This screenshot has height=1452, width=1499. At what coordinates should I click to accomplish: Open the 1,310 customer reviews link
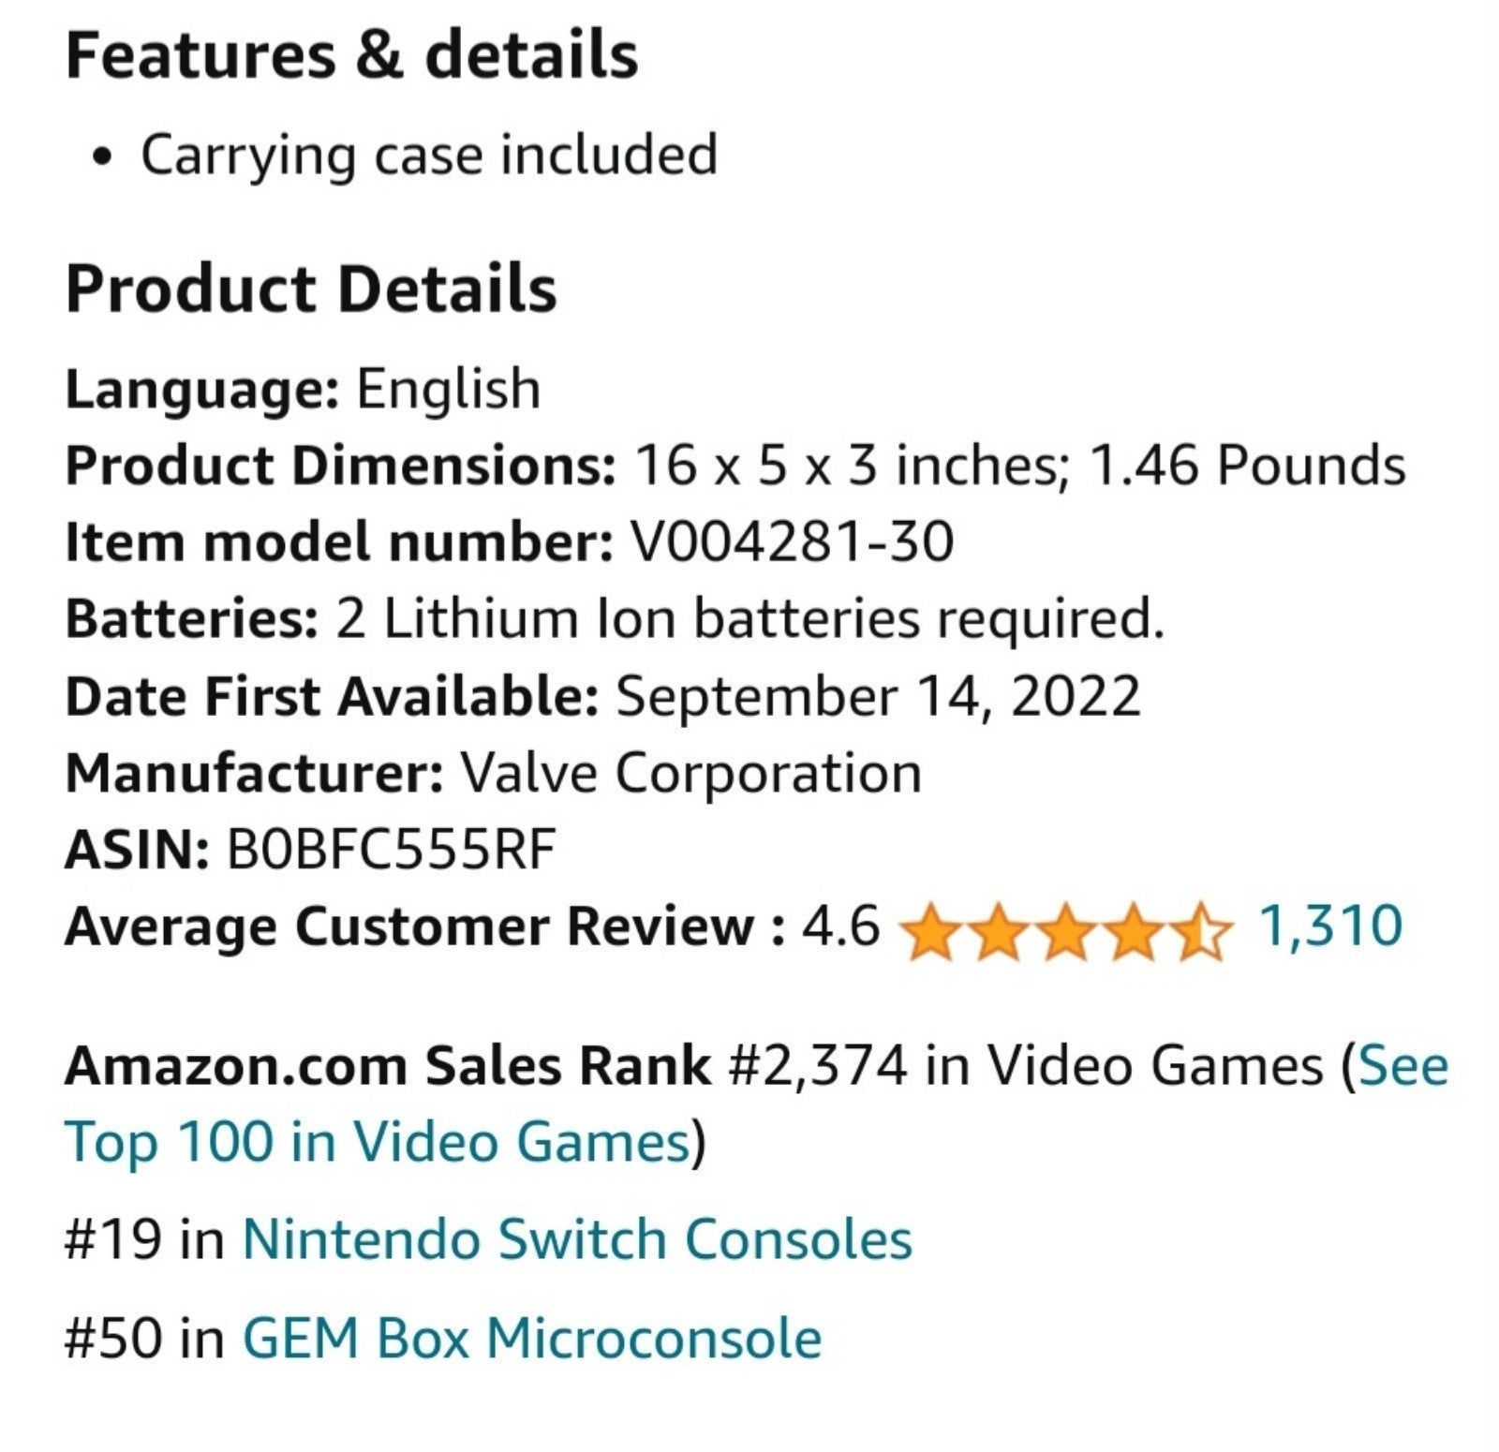1330,926
